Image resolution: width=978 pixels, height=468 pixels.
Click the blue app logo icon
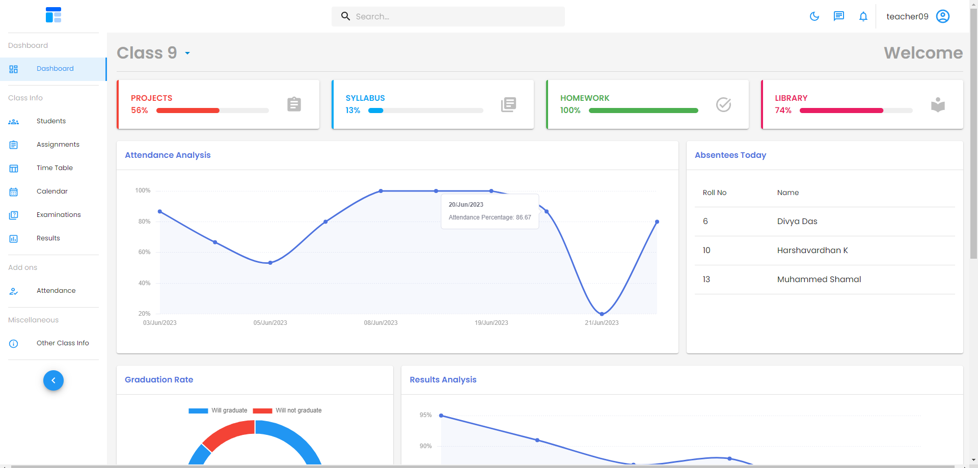53,15
